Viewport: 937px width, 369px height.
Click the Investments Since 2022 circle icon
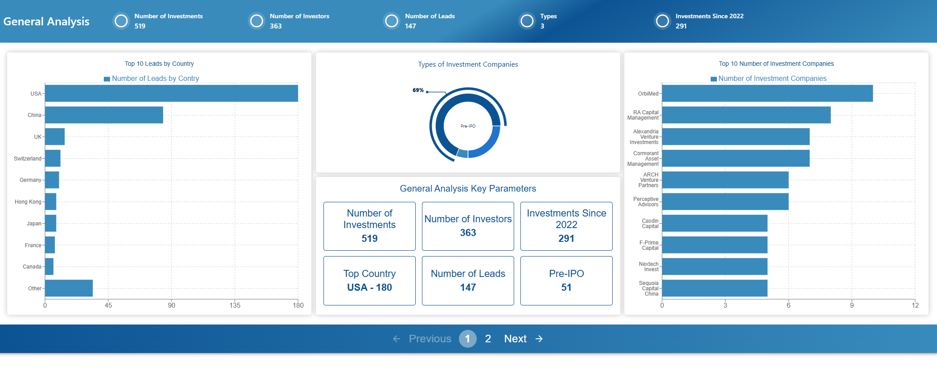click(x=663, y=21)
